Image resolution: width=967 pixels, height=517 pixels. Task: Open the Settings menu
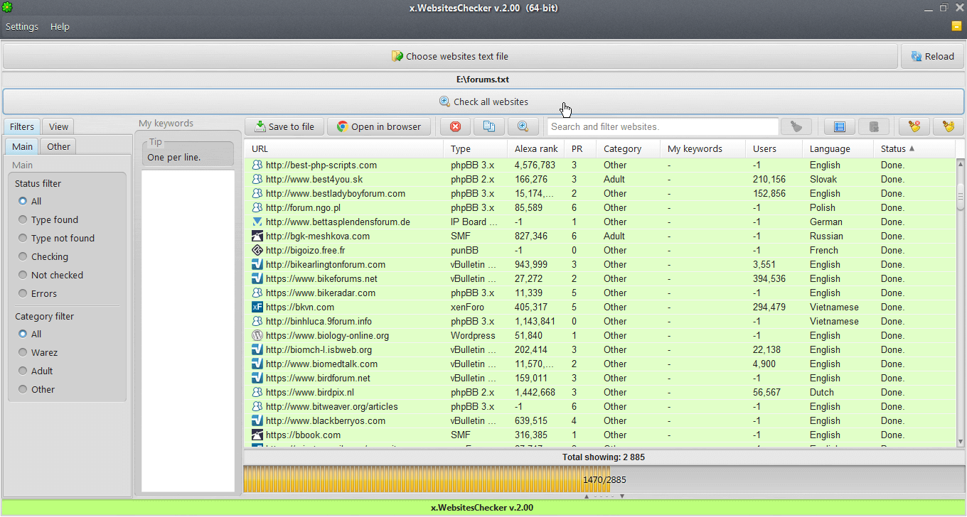tap(22, 26)
